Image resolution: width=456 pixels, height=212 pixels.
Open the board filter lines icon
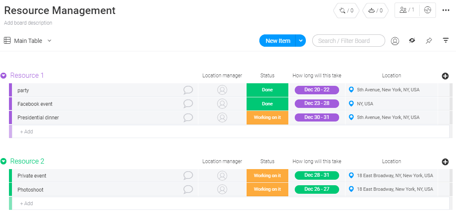pyautogui.click(x=446, y=41)
